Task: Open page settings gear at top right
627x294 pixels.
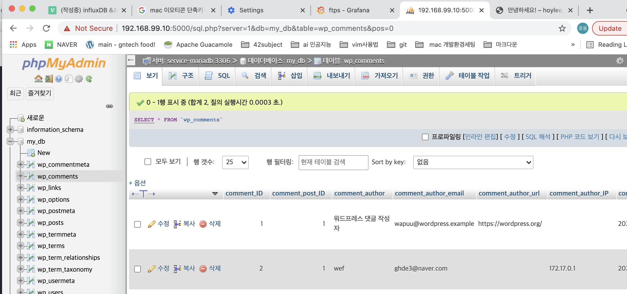Action: pyautogui.click(x=620, y=61)
